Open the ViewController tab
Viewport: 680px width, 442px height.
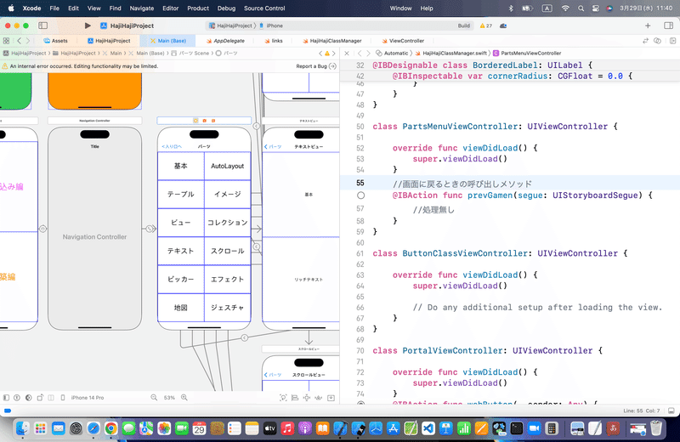coord(403,41)
